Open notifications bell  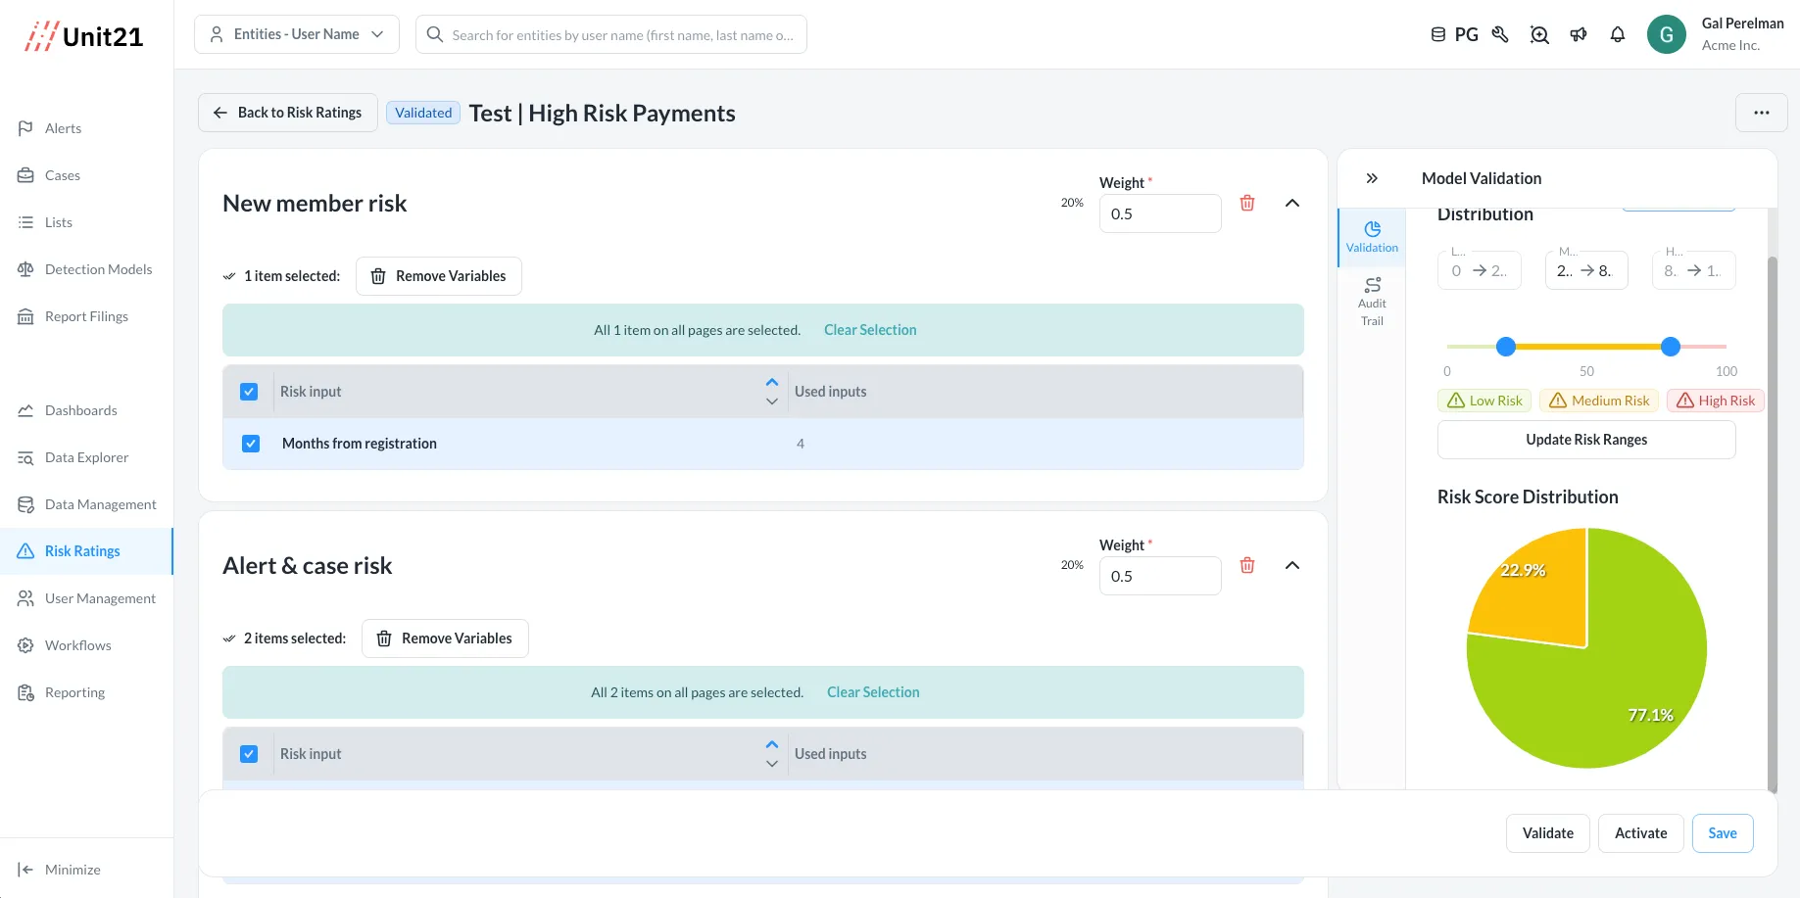(x=1618, y=34)
